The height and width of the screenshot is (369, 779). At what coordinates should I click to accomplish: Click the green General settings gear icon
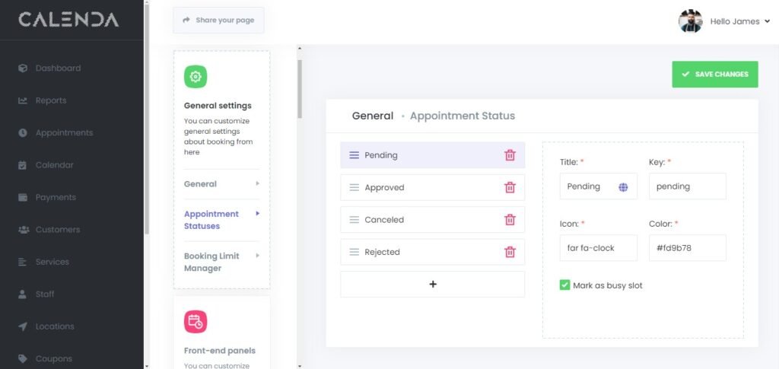196,77
